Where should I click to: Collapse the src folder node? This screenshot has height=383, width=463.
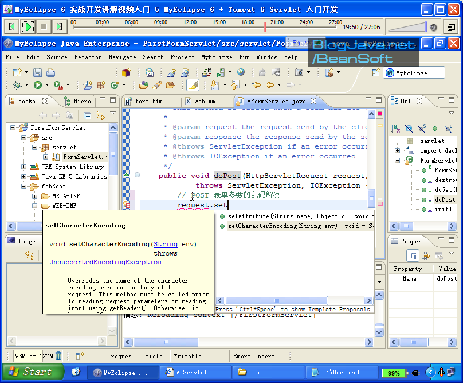click(23, 138)
